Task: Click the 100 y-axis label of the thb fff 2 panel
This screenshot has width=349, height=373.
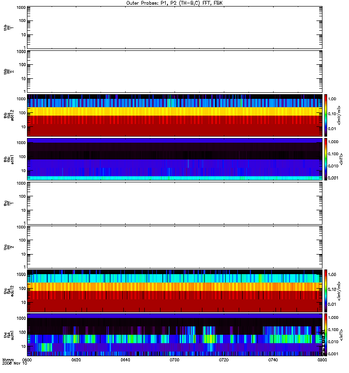Action: click(x=22, y=65)
